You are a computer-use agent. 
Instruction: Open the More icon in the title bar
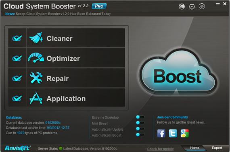[x=202, y=6]
